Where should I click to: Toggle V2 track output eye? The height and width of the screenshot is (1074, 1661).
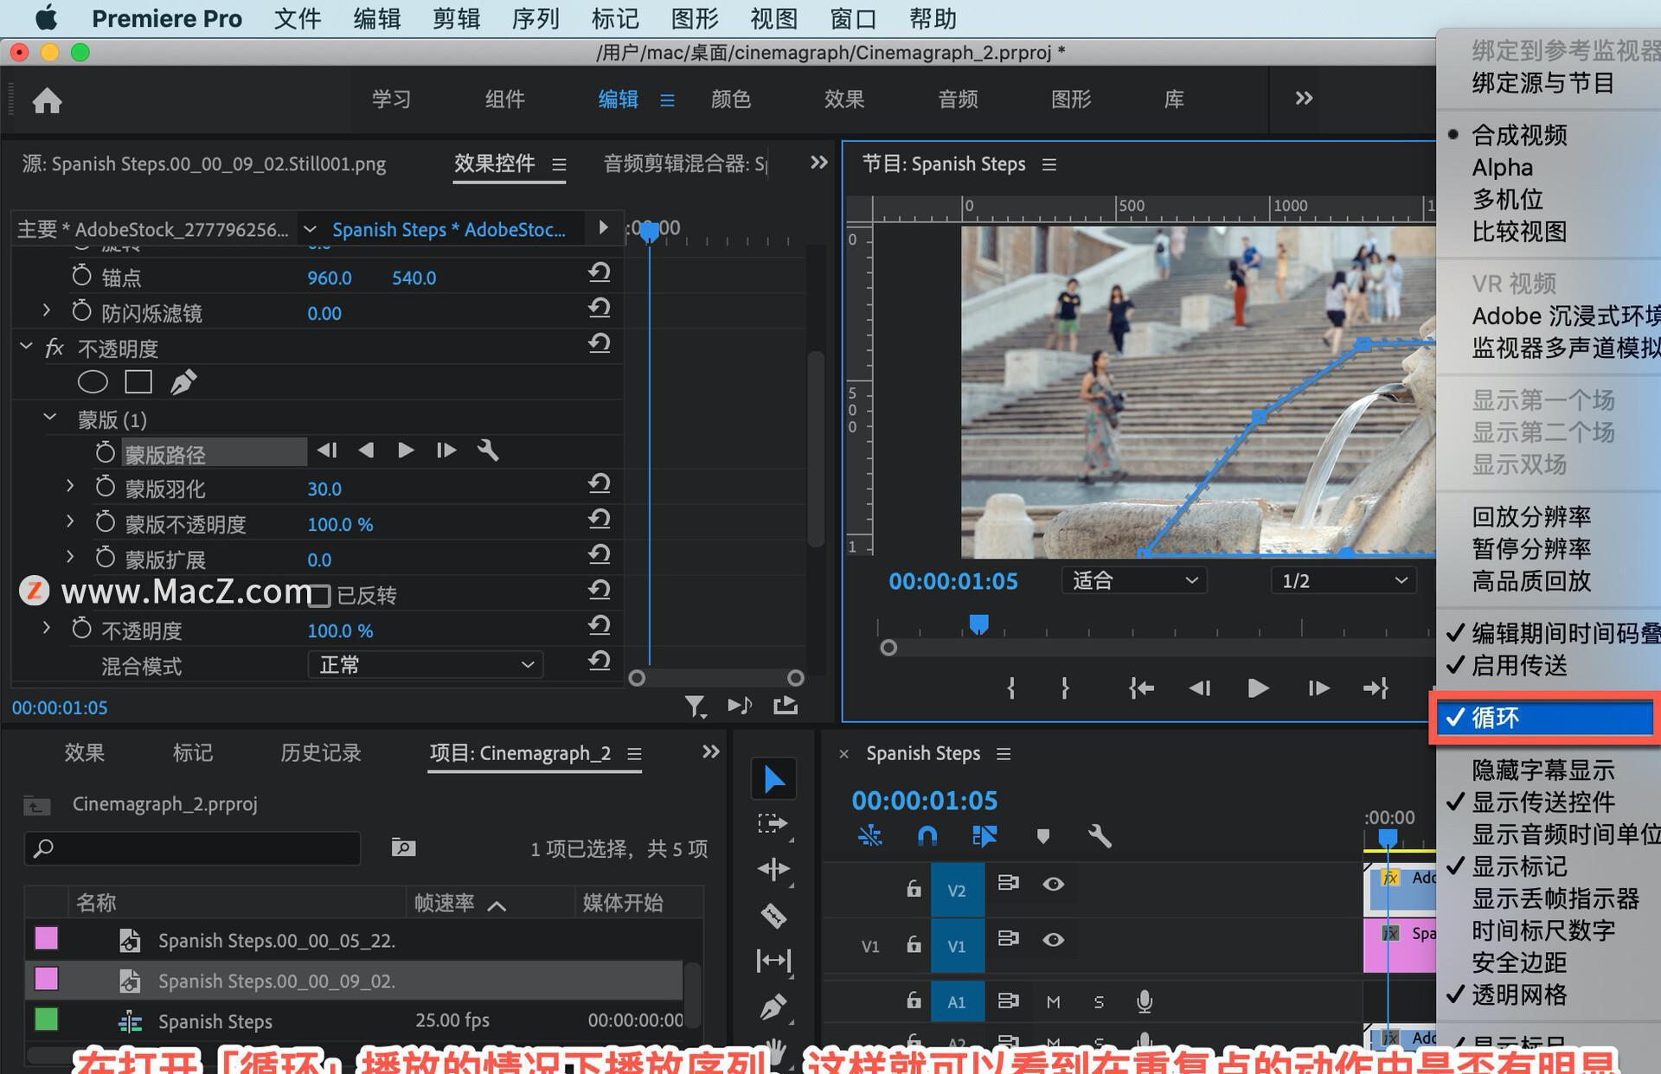[x=1053, y=884]
